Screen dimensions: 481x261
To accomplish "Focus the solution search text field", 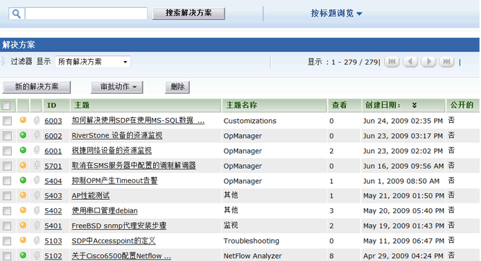I will [86, 14].
